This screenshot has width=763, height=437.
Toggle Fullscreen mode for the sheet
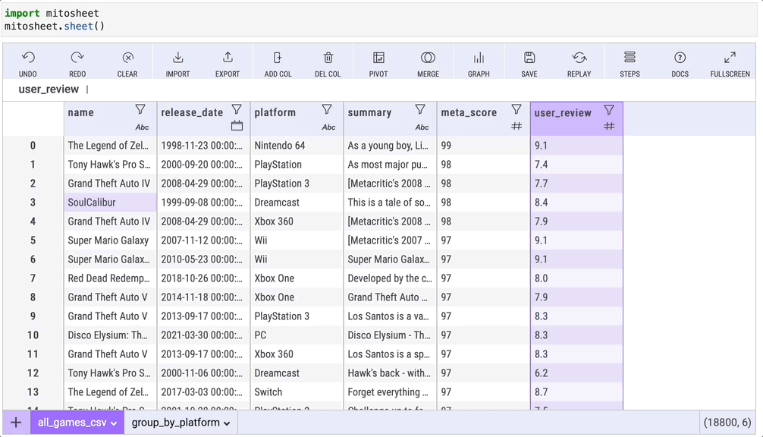(730, 58)
